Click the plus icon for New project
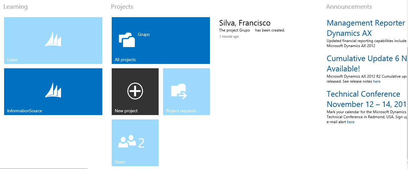 (135, 91)
